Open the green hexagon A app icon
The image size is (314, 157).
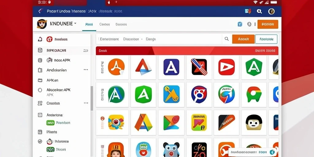tap(254, 67)
